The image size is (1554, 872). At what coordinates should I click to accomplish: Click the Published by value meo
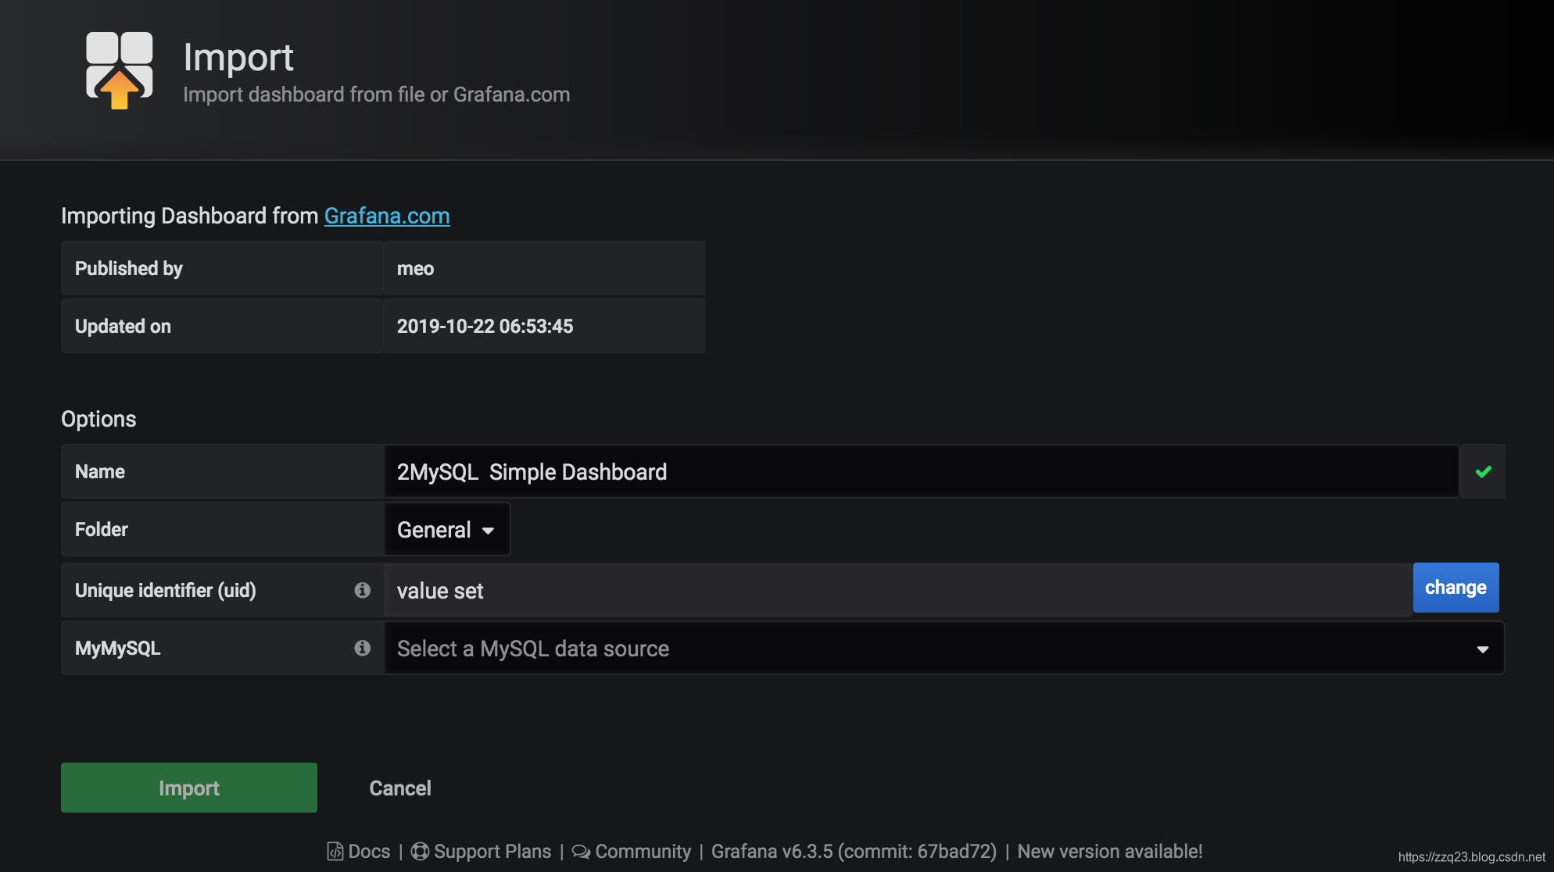(x=415, y=269)
